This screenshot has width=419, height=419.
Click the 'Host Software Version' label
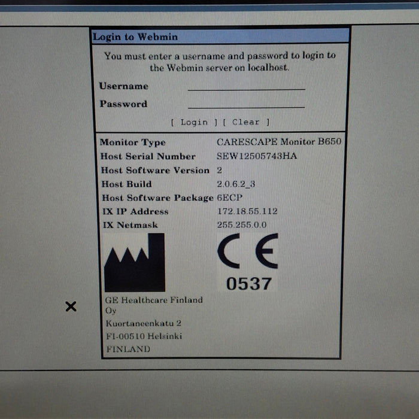pos(155,170)
